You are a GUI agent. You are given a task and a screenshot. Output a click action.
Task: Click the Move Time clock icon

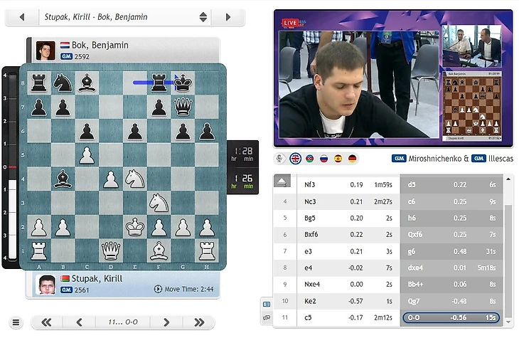(158, 290)
